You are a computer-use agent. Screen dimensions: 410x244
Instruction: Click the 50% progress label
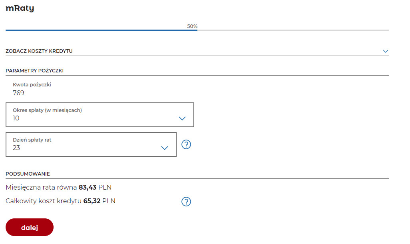pyautogui.click(x=192, y=26)
